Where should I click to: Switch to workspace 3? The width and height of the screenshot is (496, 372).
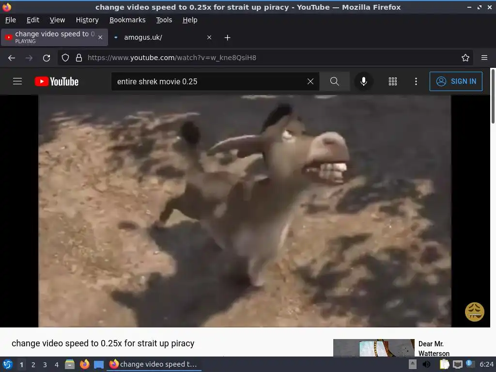pos(45,365)
